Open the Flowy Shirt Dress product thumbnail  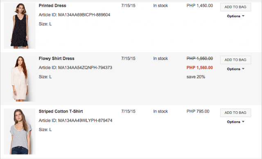(20, 78)
